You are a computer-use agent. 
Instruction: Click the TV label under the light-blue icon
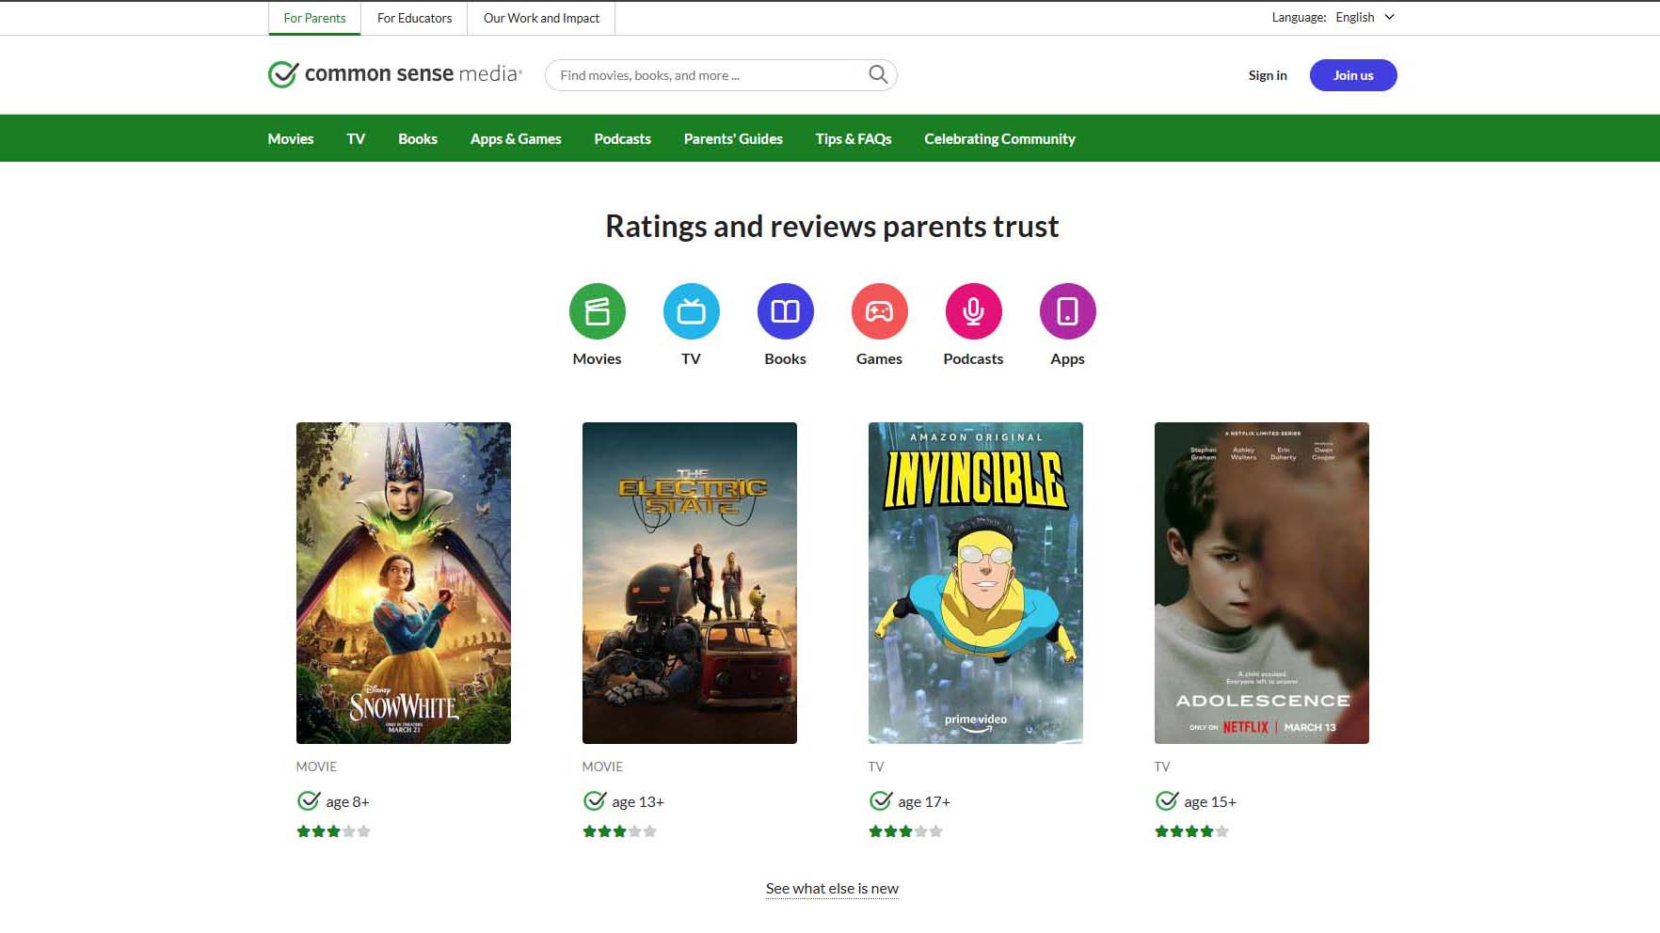691,358
